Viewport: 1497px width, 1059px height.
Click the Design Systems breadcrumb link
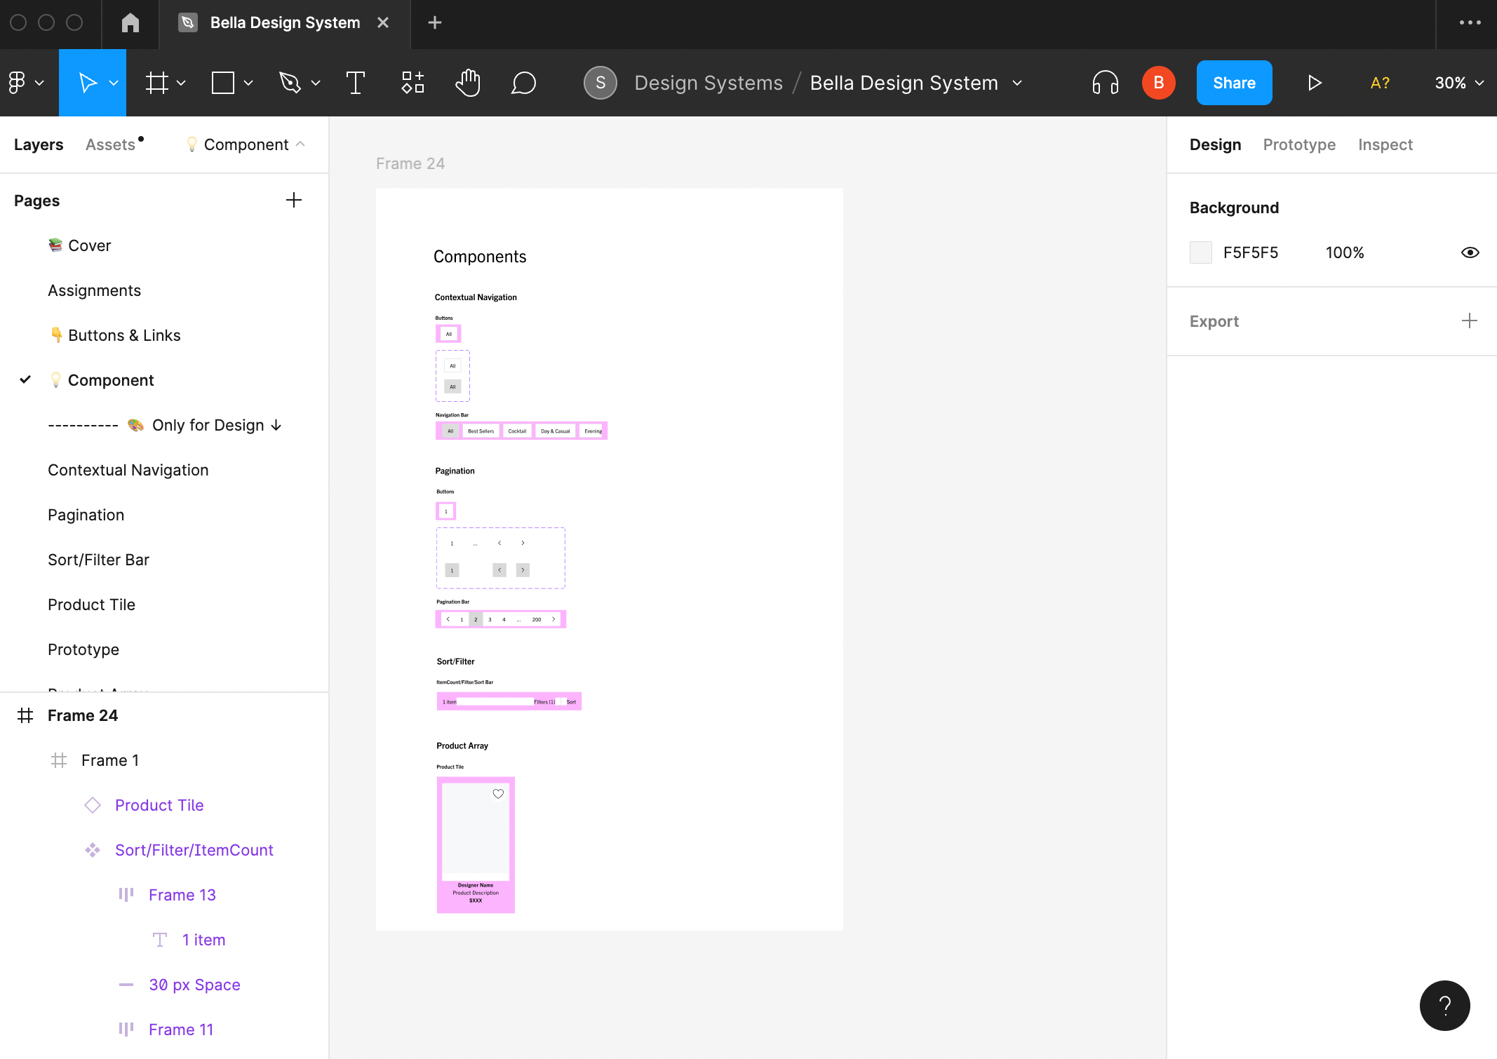click(x=709, y=83)
